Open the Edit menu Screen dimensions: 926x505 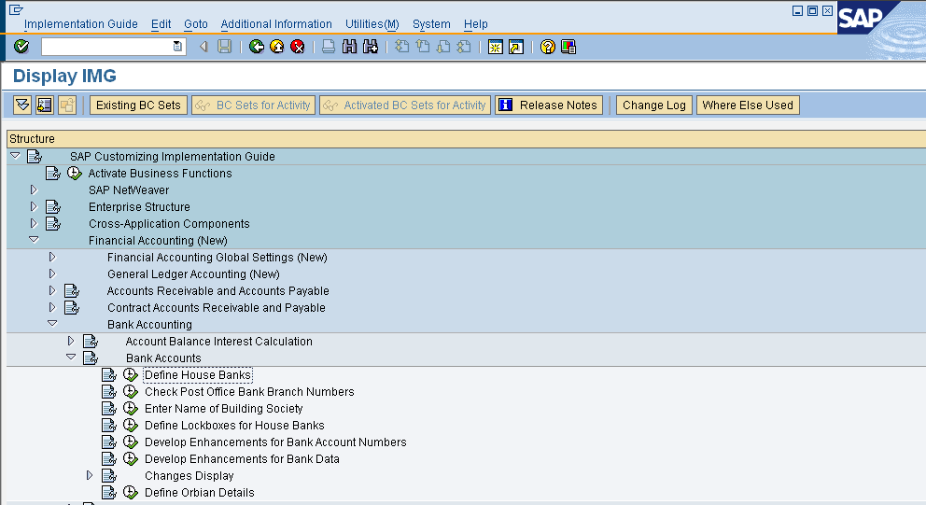161,24
